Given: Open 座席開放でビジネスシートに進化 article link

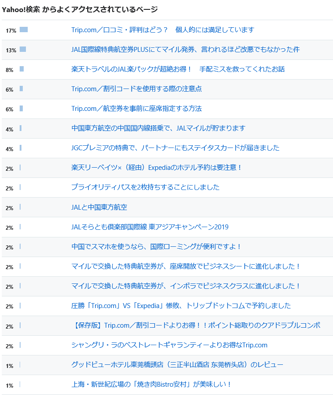Looking at the screenshot, I should 185,266.
